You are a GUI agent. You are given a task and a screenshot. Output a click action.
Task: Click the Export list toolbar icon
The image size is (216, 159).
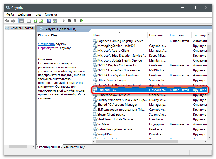click(41, 21)
